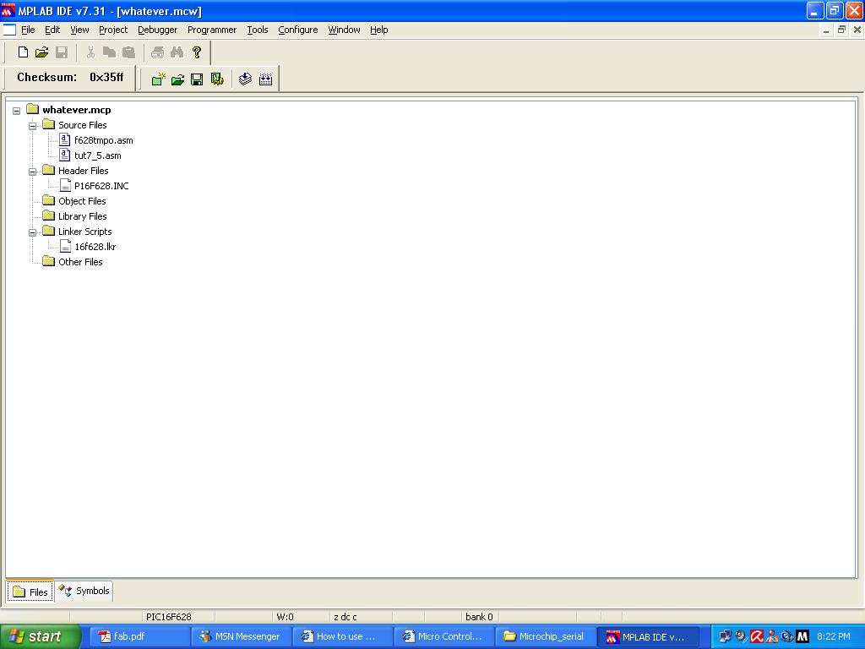Collapse the Source Files folder
Screen dimensions: 865x649
pyautogui.click(x=33, y=126)
